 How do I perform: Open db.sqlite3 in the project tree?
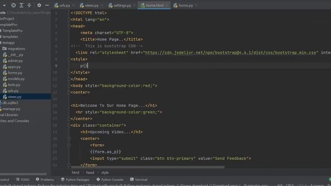(10, 103)
